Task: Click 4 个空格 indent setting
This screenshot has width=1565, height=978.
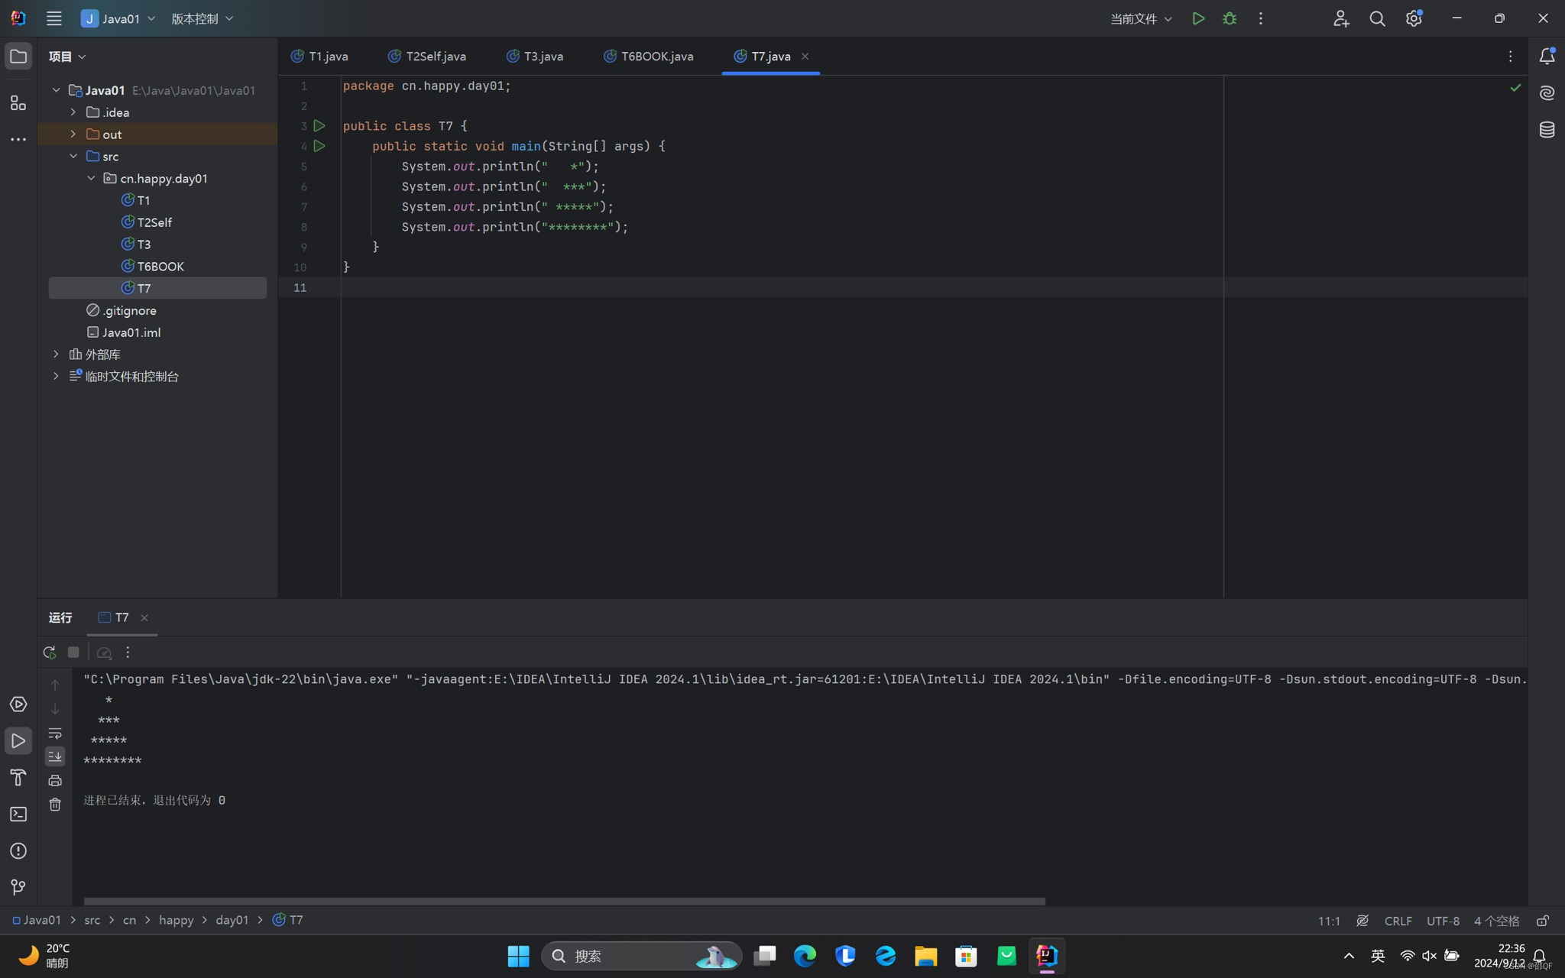Action: tap(1496, 921)
